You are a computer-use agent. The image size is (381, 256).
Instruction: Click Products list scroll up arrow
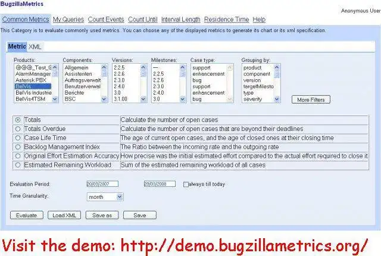tap(55, 67)
